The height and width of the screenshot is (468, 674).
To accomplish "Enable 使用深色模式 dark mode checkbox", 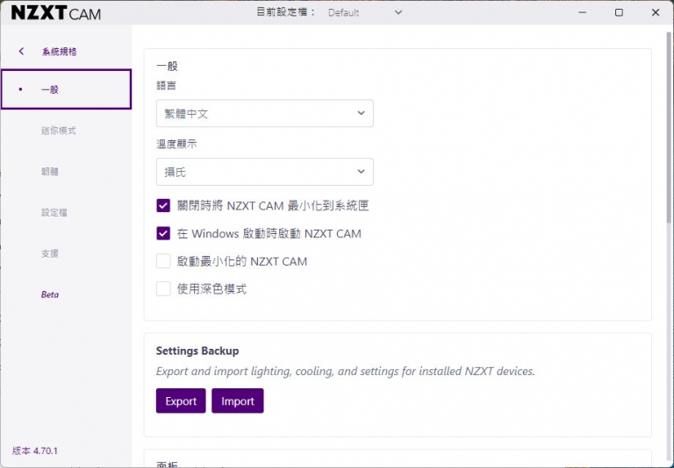I will (x=163, y=289).
